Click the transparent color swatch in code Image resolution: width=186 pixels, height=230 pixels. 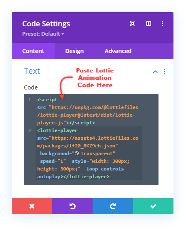coord(77,153)
